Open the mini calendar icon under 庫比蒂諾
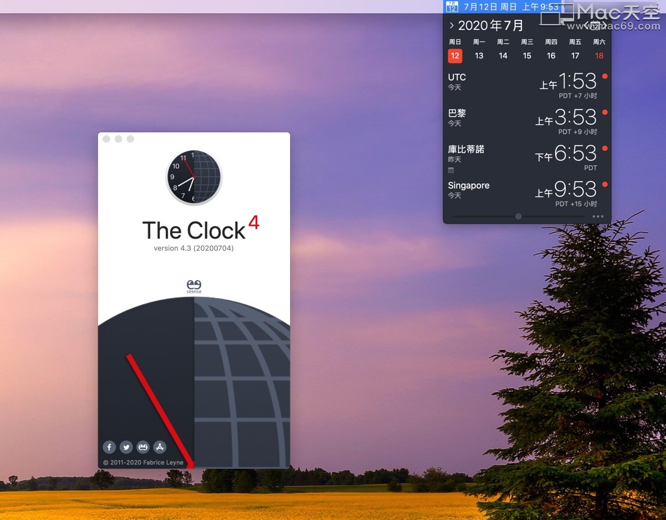Image resolution: width=666 pixels, height=520 pixels. point(451,169)
